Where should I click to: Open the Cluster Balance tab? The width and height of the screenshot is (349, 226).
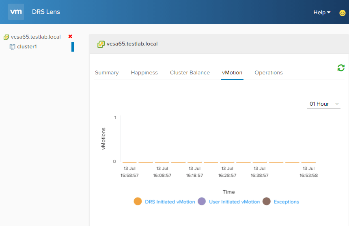coord(190,73)
